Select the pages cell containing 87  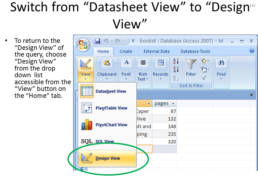pyautogui.click(x=164, y=111)
